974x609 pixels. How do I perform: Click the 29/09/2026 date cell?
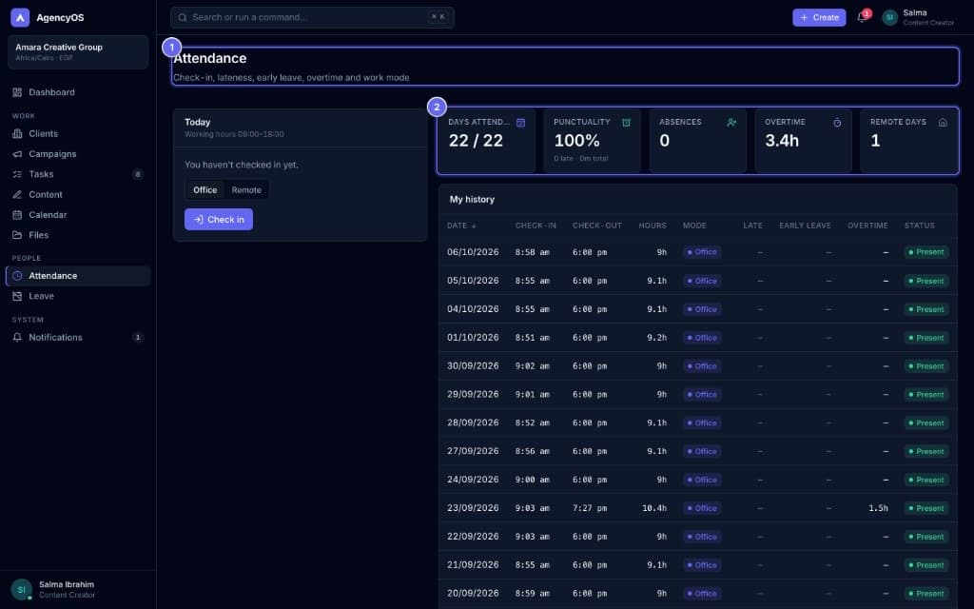tap(473, 395)
